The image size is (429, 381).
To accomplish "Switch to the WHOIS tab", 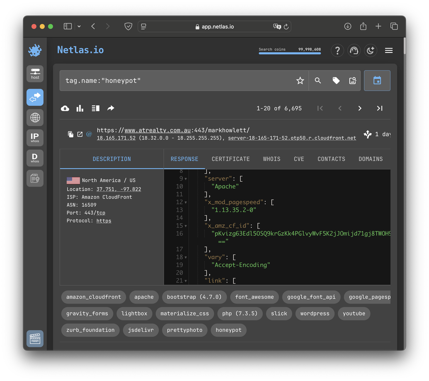I will click(x=272, y=159).
